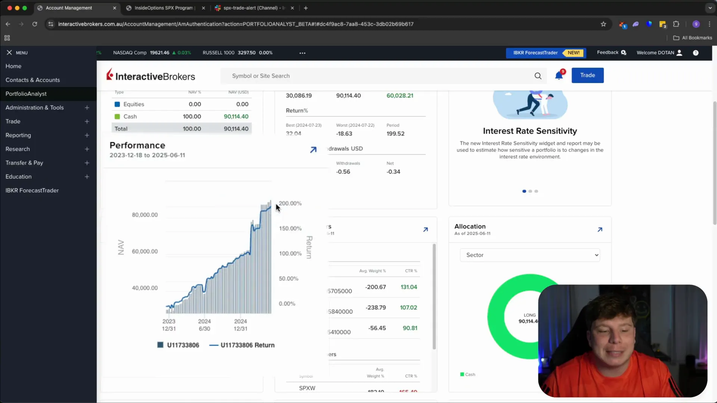Open the browser apps grid icon
The width and height of the screenshot is (717, 403).
(7, 38)
